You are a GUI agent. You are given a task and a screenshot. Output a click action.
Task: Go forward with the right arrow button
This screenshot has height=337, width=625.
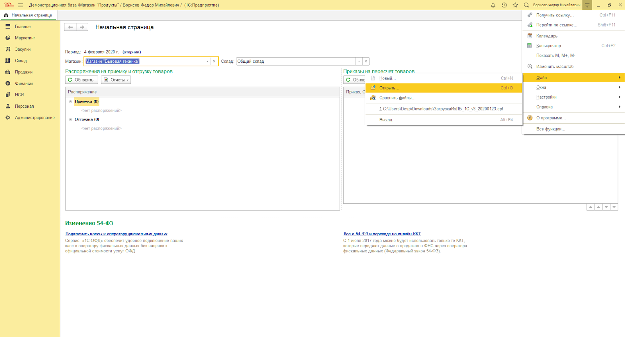(x=82, y=27)
